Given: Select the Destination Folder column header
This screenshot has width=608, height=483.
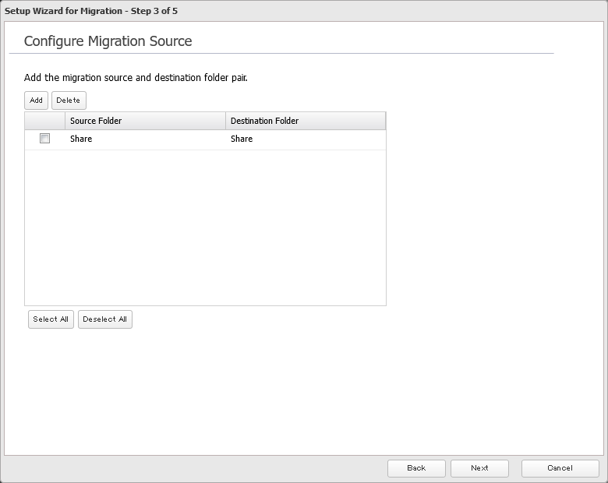Looking at the screenshot, I should [306, 121].
